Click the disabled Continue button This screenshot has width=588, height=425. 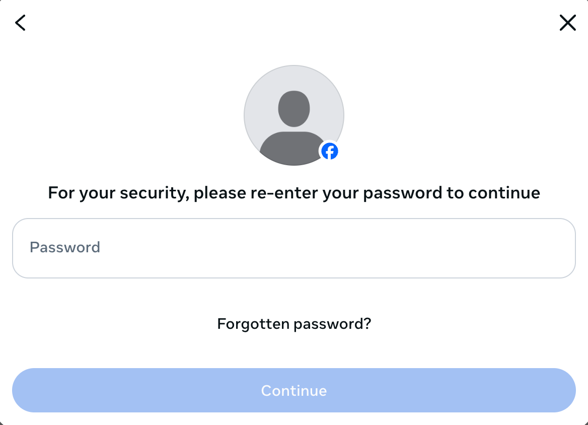tap(293, 390)
